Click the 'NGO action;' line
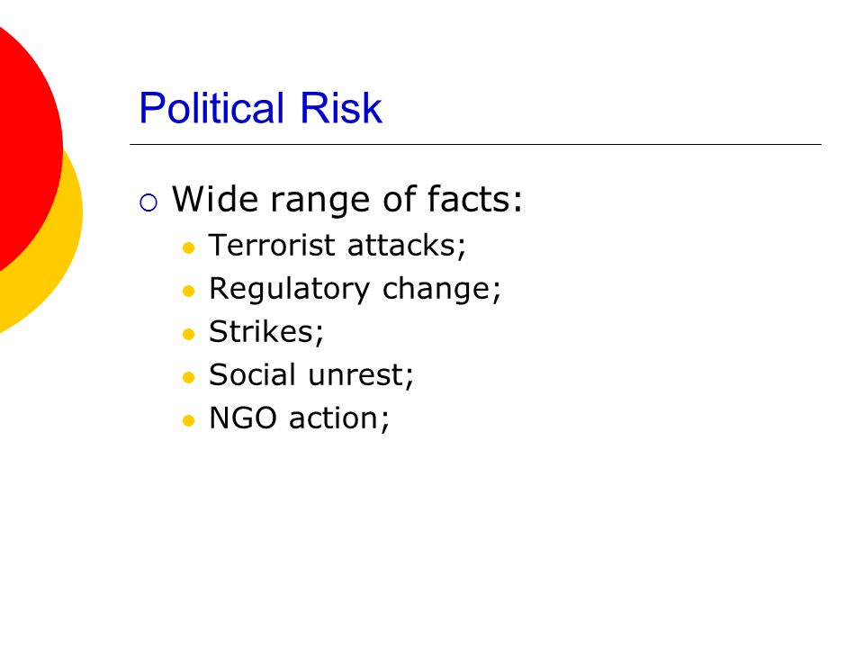The image size is (864, 648). [299, 418]
